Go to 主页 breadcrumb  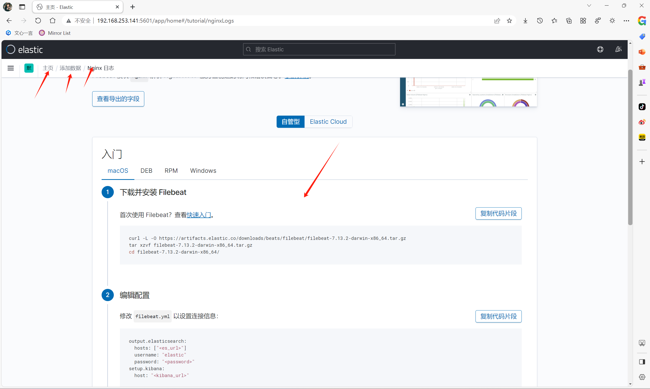pyautogui.click(x=48, y=68)
